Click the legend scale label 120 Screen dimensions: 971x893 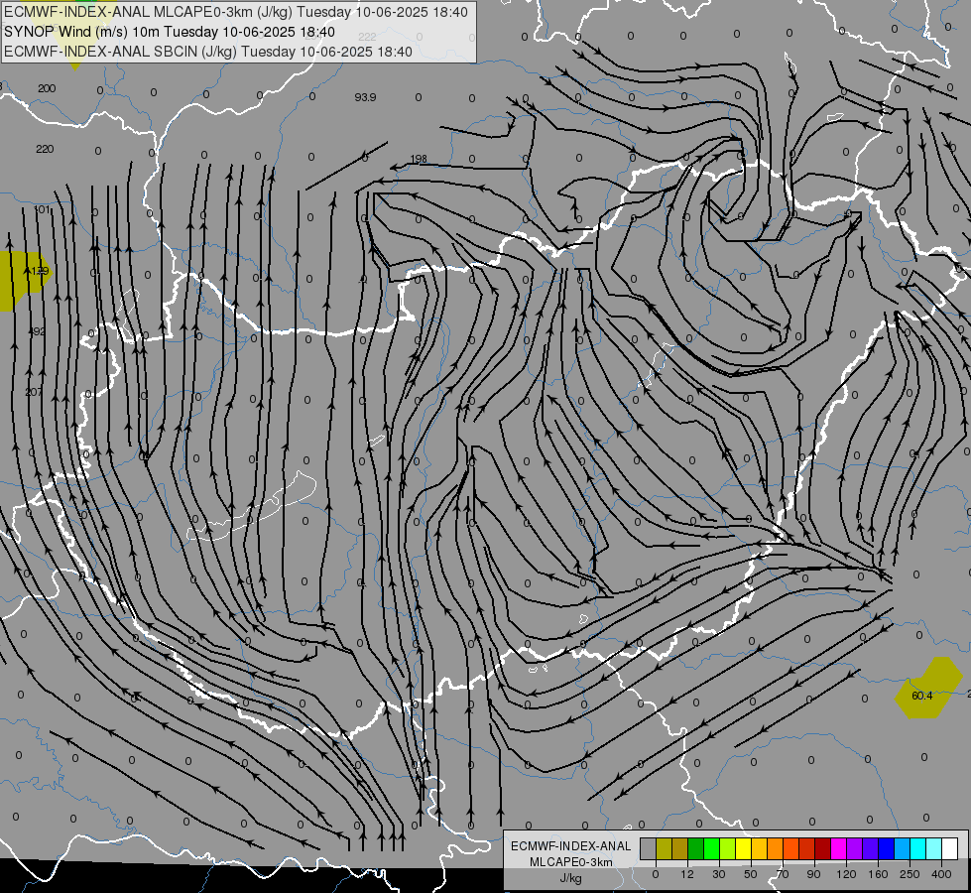[x=847, y=874]
